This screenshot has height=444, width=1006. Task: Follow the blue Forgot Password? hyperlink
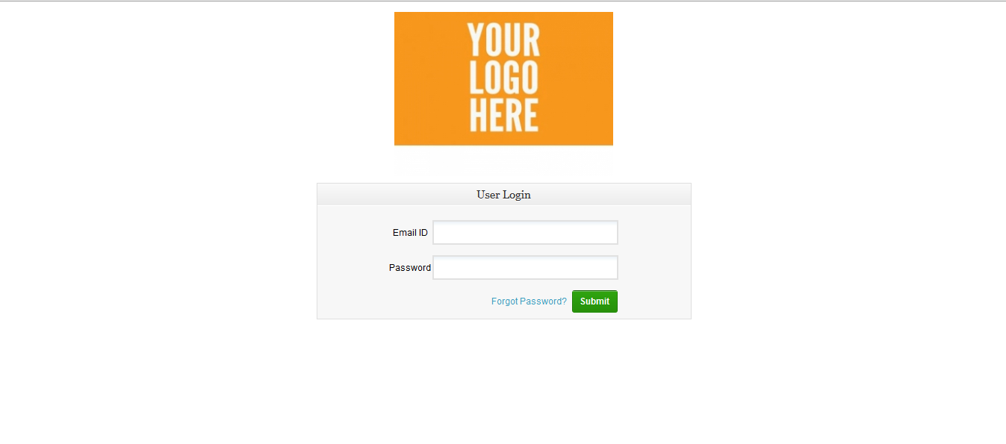[529, 301]
